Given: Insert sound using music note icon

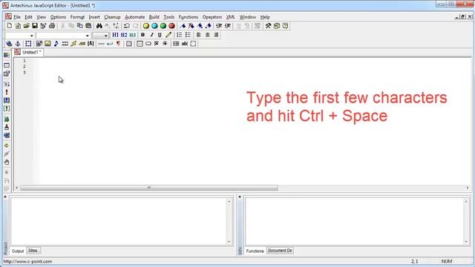Looking at the screenshot, I should click(x=56, y=44).
